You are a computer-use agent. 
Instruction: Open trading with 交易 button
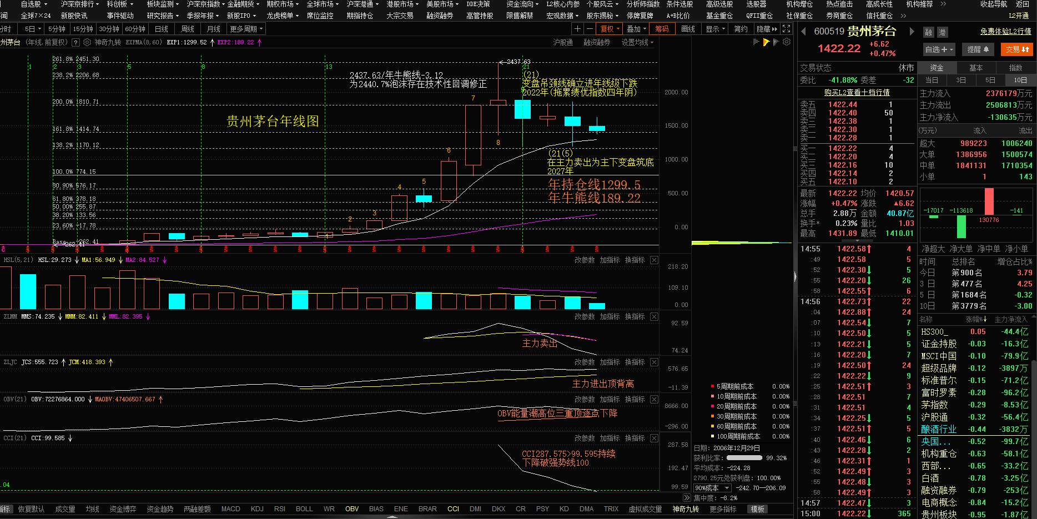click(x=1018, y=49)
